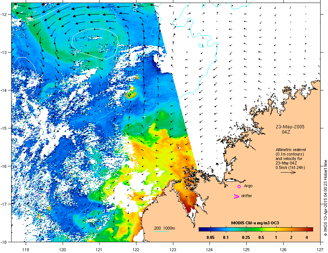The width and height of the screenshot is (328, 253).
Task: Click the 'MODIS Chl-a mg/m3 OC3' title
Action: tap(255, 223)
